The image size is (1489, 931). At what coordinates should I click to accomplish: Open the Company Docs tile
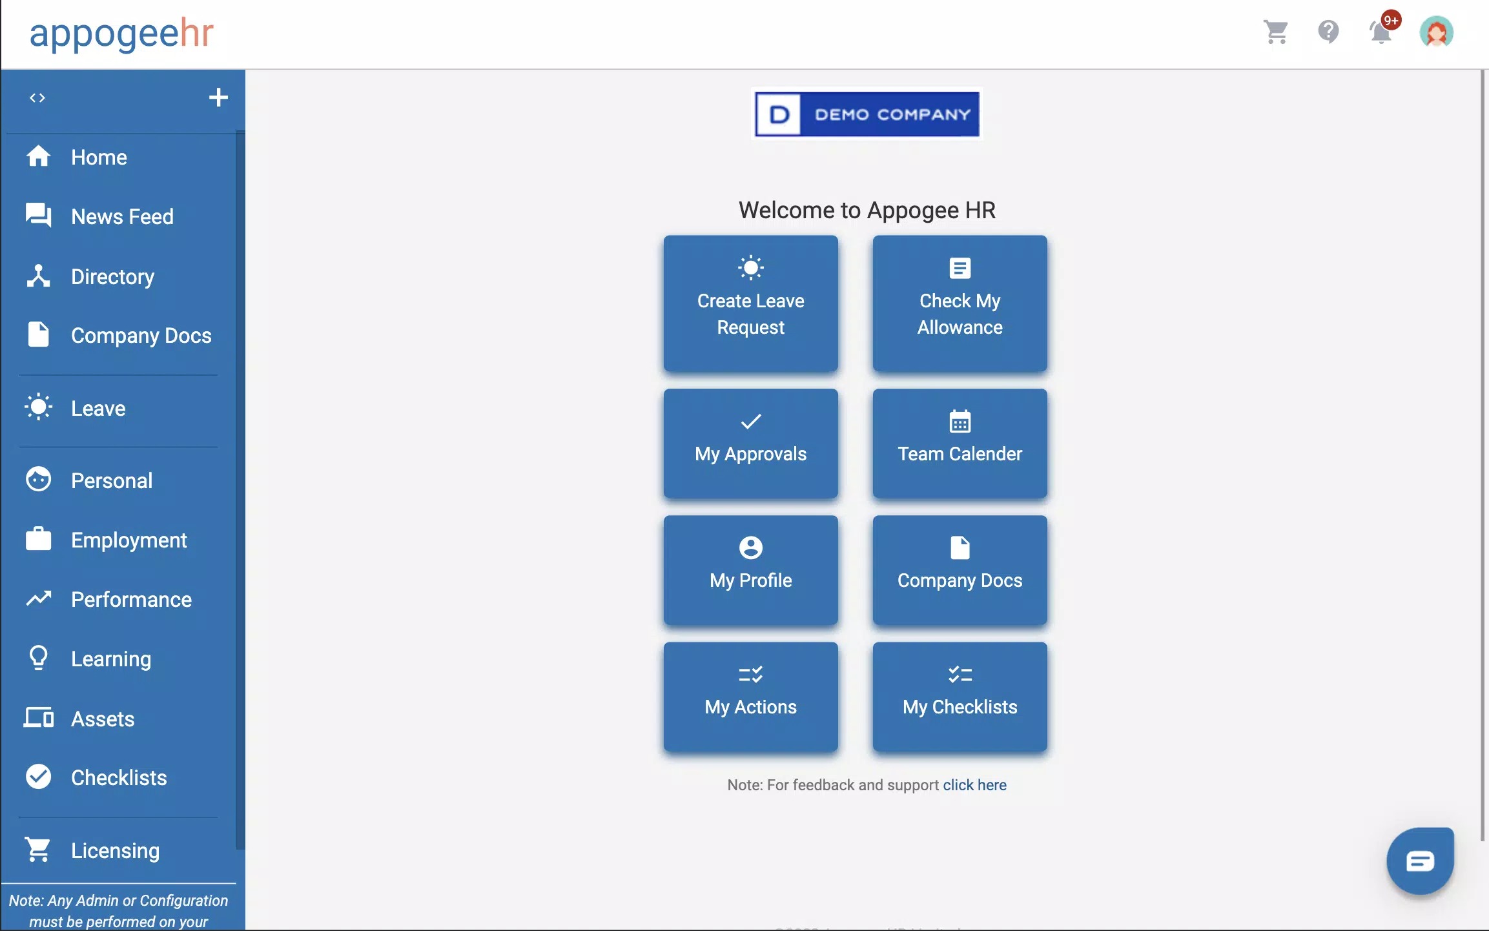pos(960,569)
